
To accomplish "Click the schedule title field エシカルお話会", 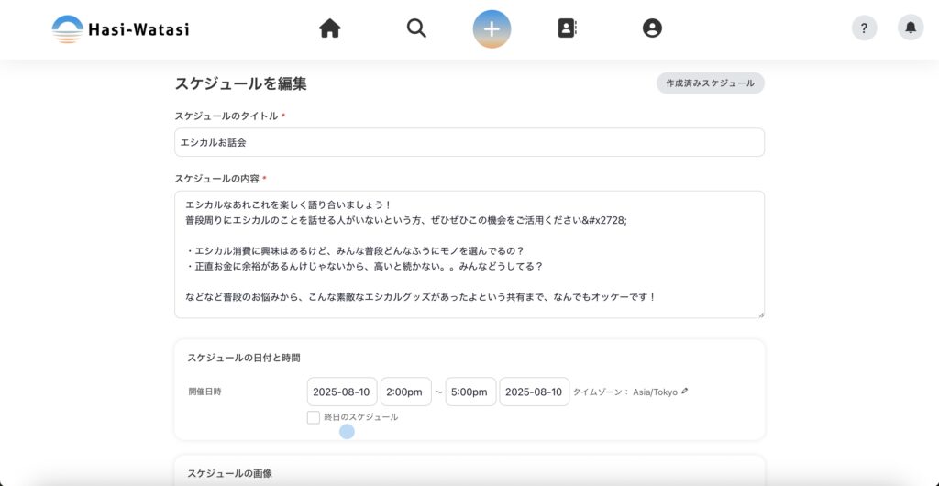I will pyautogui.click(x=469, y=142).
